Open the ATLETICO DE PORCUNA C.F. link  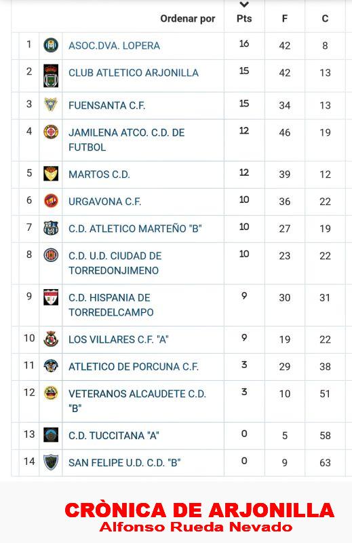pos(134,367)
